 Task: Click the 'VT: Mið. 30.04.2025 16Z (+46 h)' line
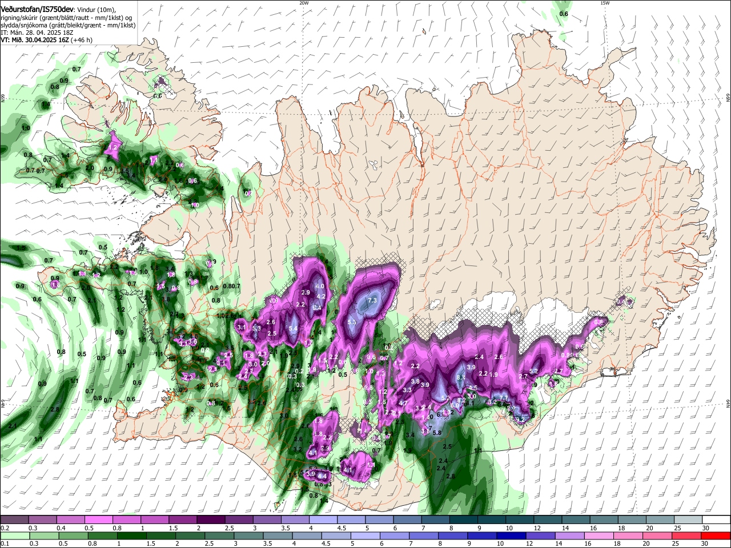[x=46, y=40]
